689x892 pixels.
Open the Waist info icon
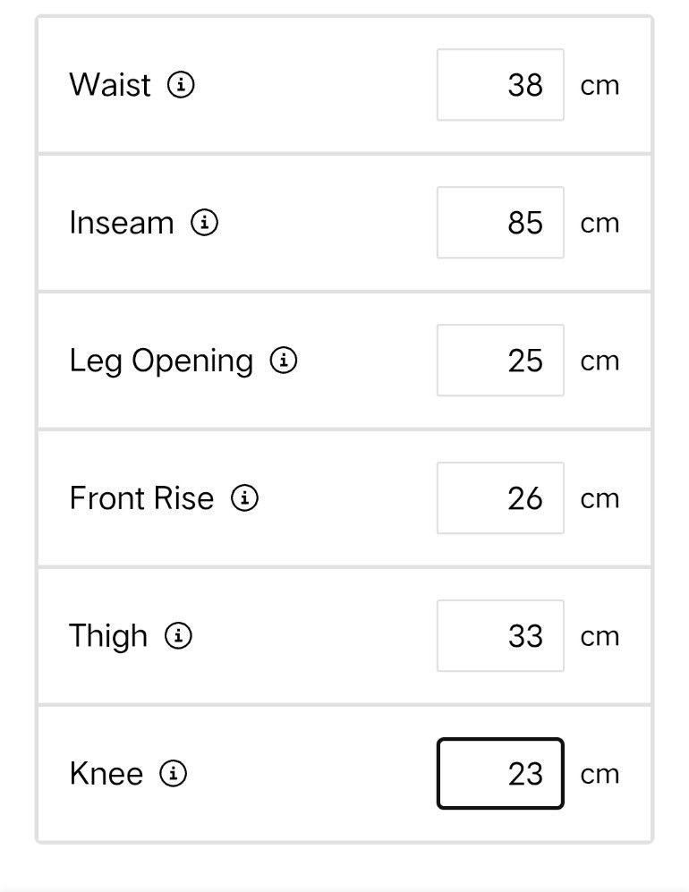pos(181,85)
